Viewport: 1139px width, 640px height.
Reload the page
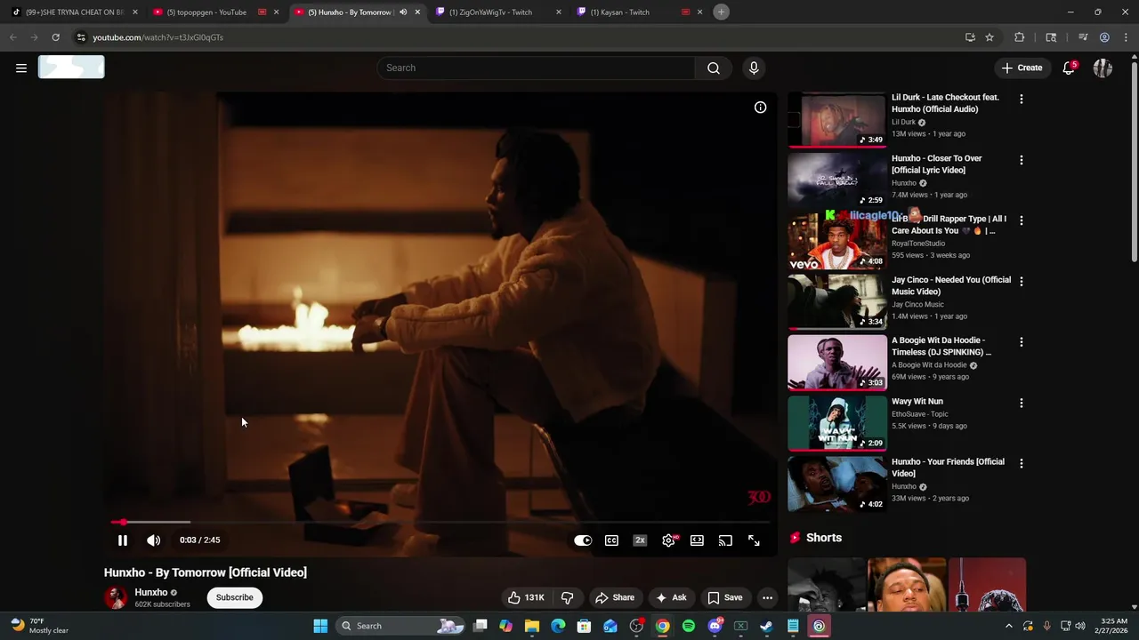[x=55, y=37]
